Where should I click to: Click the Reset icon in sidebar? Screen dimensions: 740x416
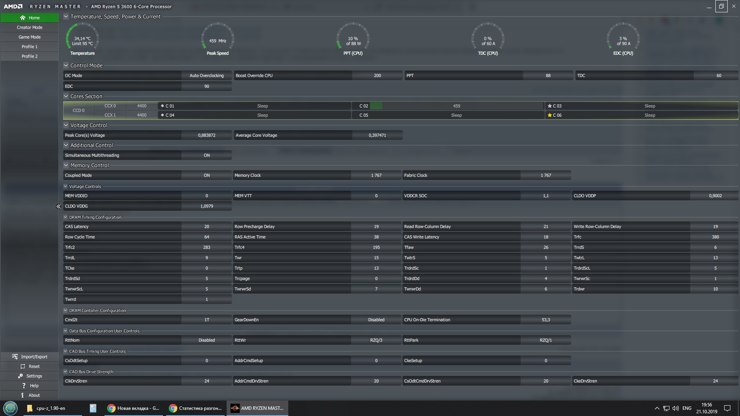[23, 366]
